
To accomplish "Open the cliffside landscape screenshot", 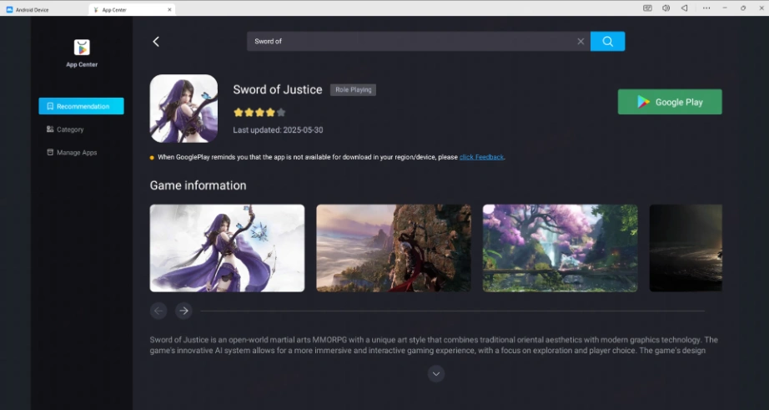I will [x=394, y=248].
